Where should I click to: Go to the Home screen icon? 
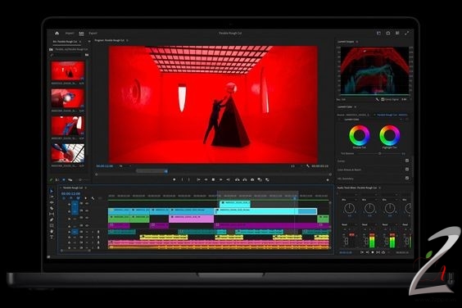click(x=57, y=34)
